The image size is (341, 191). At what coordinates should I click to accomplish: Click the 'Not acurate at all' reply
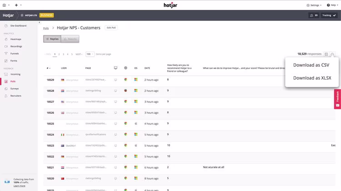pos(214,167)
